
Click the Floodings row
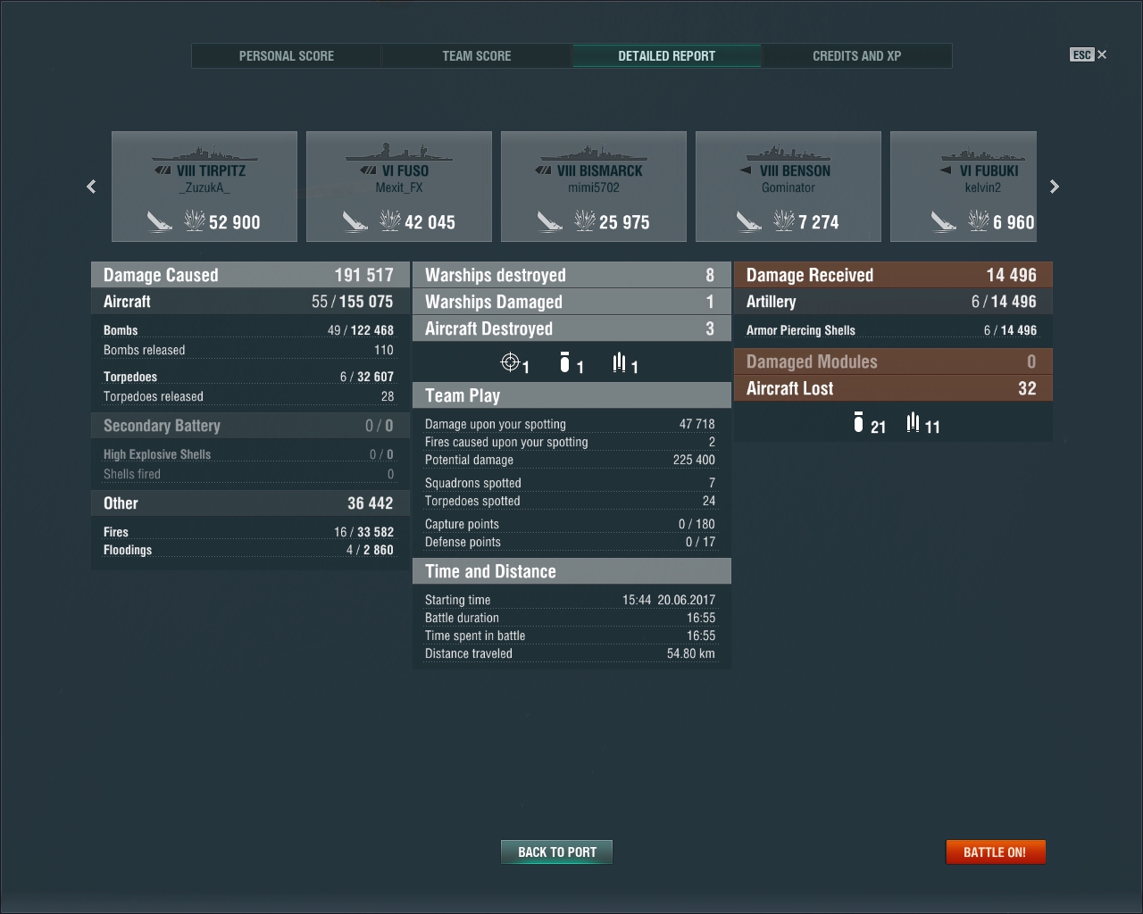248,550
